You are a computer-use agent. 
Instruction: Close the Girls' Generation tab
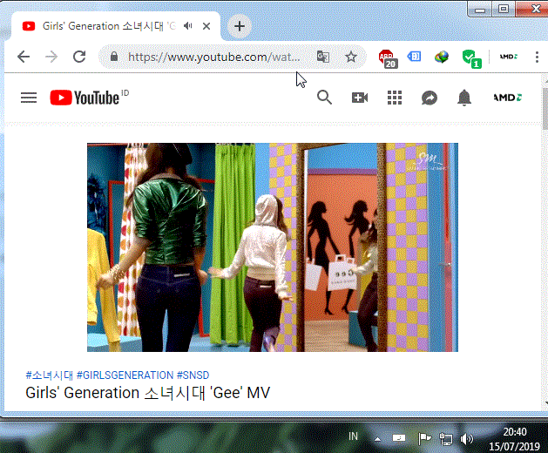[206, 26]
